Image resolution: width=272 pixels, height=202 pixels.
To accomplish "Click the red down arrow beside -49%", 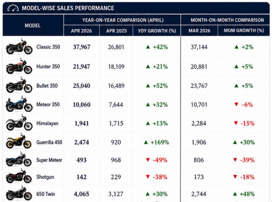I will click(148, 160).
